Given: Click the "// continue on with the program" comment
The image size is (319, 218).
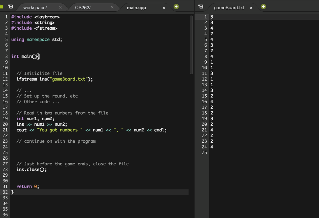Looking at the screenshot, I should pyautogui.click(x=56, y=141).
